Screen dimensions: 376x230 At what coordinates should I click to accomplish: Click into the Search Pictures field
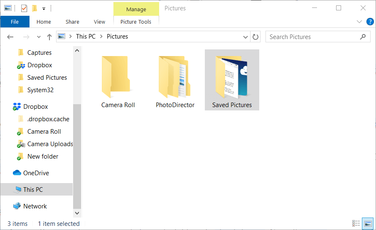point(312,37)
